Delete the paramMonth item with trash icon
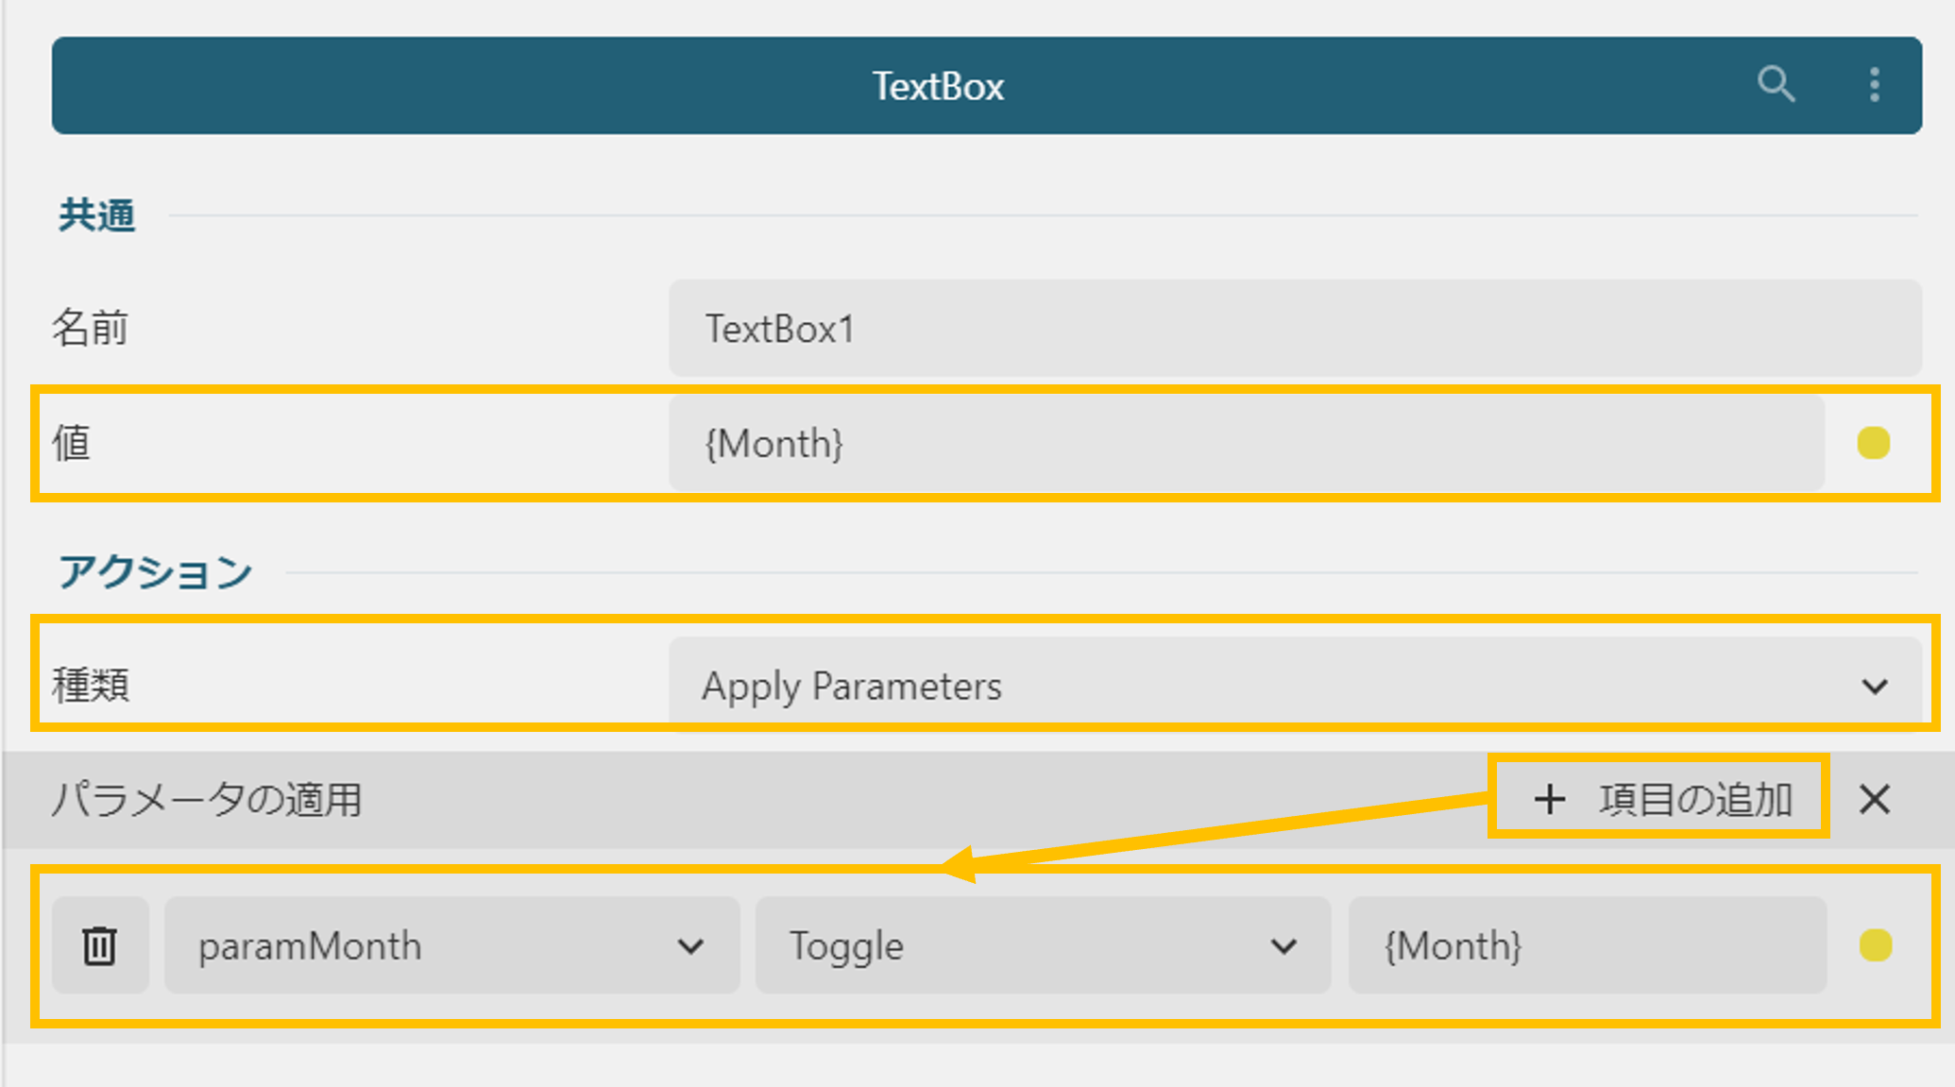1955x1087 pixels. pos(100,945)
